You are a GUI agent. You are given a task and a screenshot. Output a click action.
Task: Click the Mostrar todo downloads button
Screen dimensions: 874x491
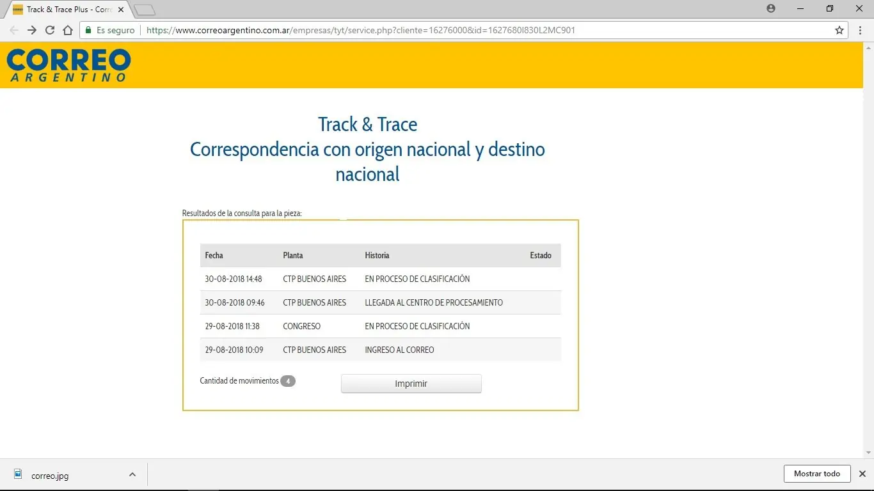(817, 474)
